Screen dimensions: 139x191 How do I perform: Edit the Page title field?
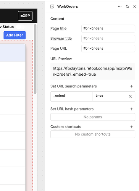click(108, 29)
